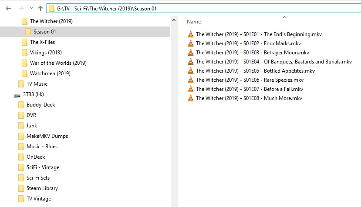This screenshot has height=207, width=361.
Task: Click the tree scrollbar's up arrow
Action: click(x=174, y=20)
